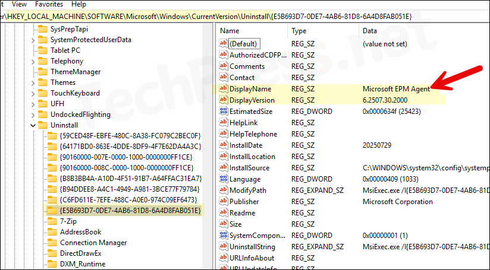The height and width of the screenshot is (270, 490).
Task: Click the InstallDate data 20250729
Action: (x=377, y=145)
